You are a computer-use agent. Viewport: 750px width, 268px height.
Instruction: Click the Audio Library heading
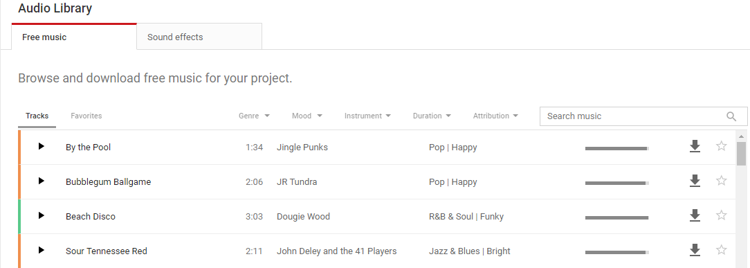pos(55,8)
